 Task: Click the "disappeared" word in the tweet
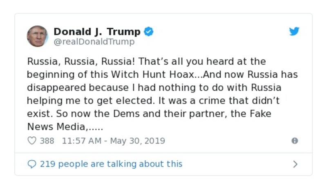coord(56,88)
